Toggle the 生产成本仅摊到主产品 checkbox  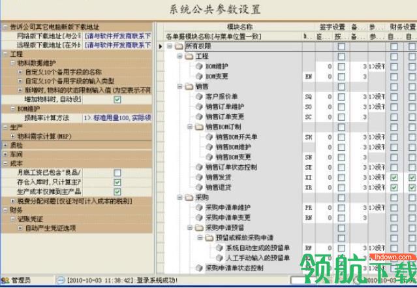pos(117,191)
